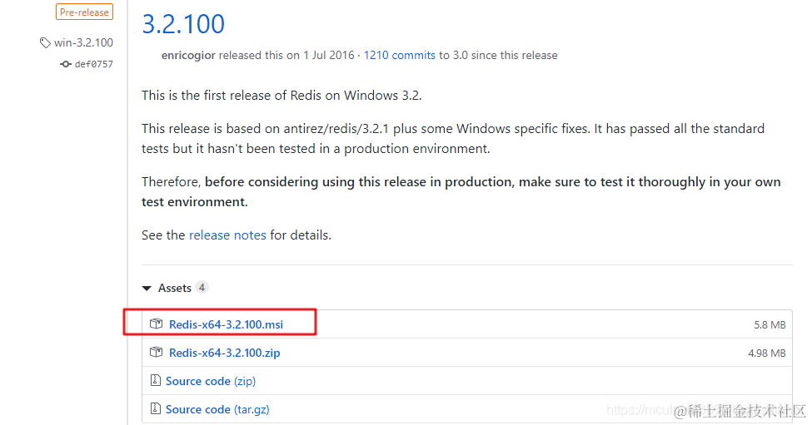Open the win-3.2.100 tag link
The height and width of the screenshot is (425, 812).
(x=83, y=42)
